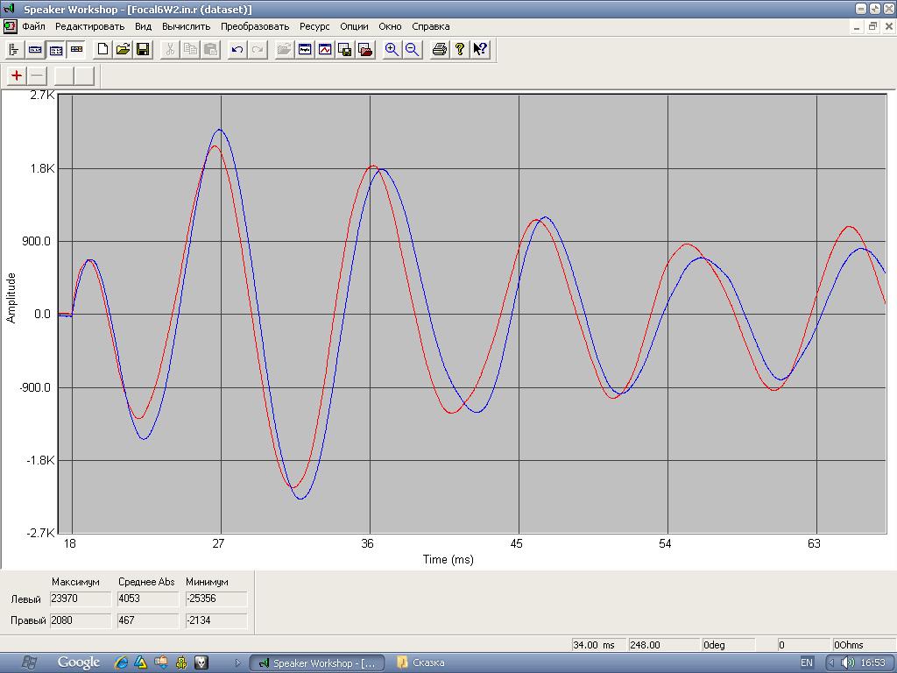Open a file using the folder icon
The image size is (897, 673).
[123, 49]
